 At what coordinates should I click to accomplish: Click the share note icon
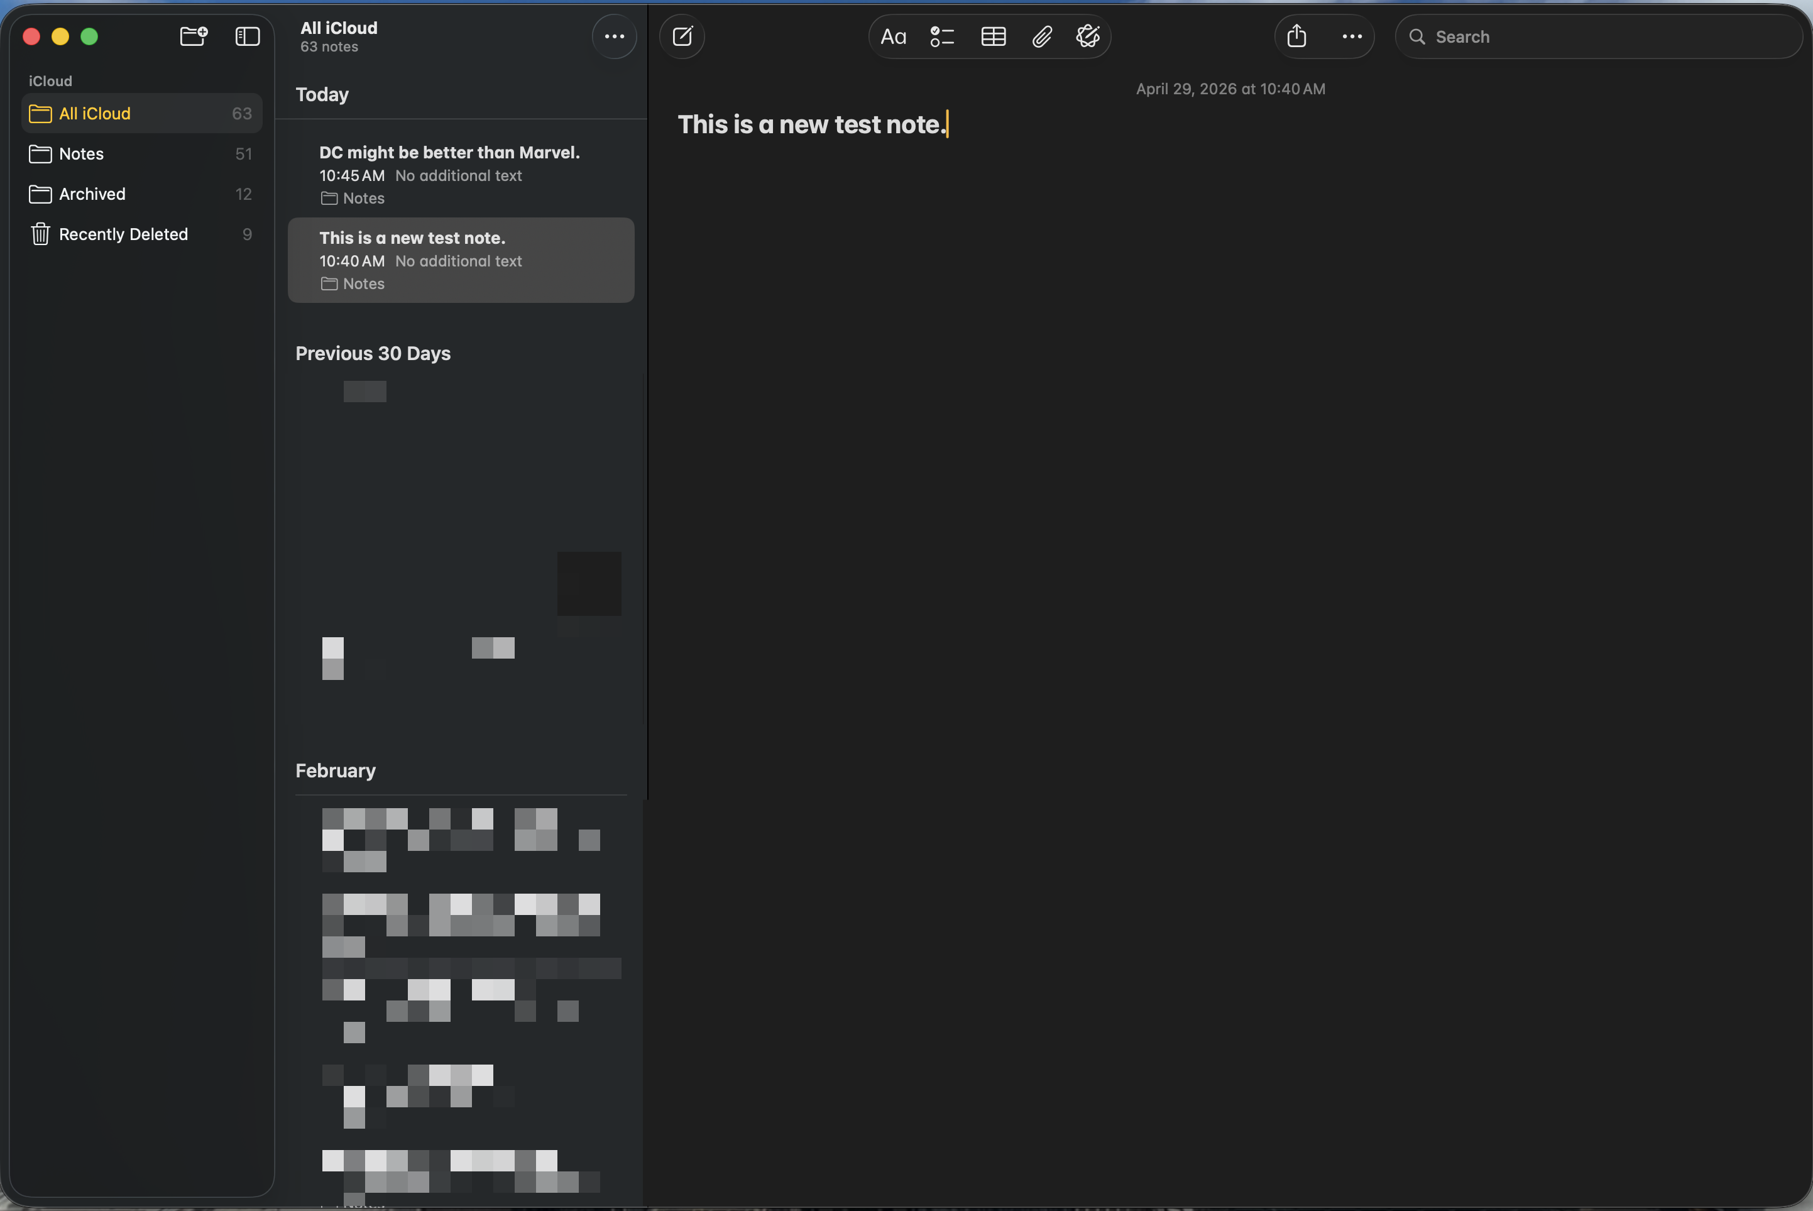(1296, 36)
